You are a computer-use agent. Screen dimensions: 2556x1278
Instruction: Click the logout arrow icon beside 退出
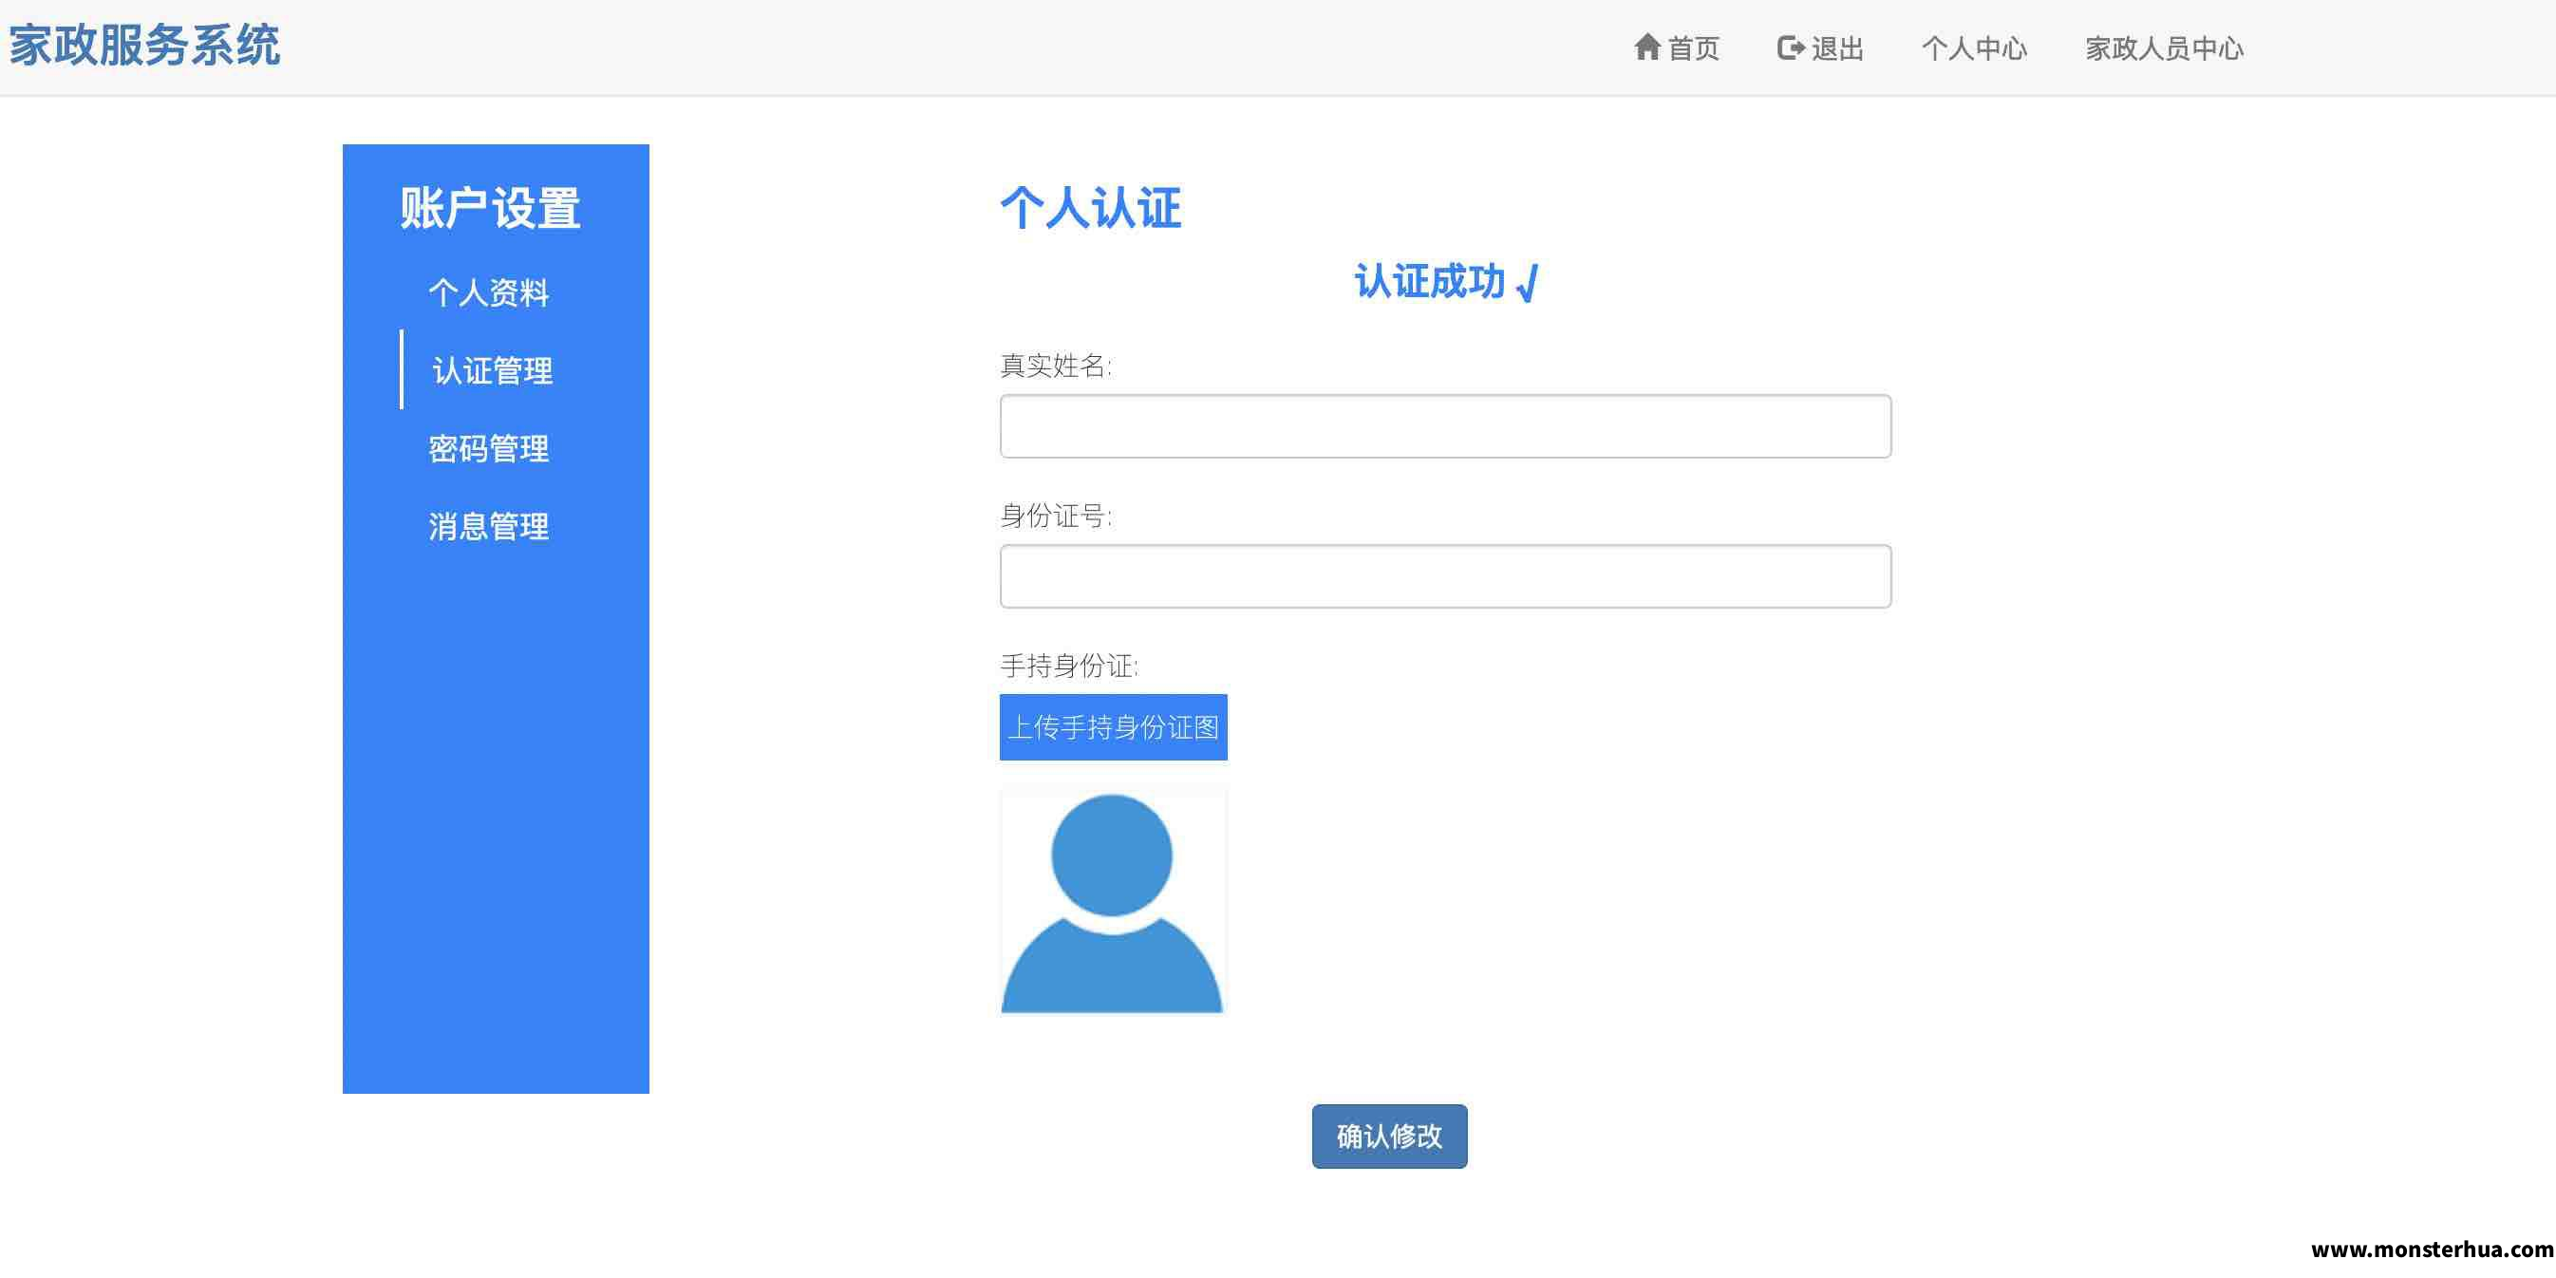[x=1790, y=47]
